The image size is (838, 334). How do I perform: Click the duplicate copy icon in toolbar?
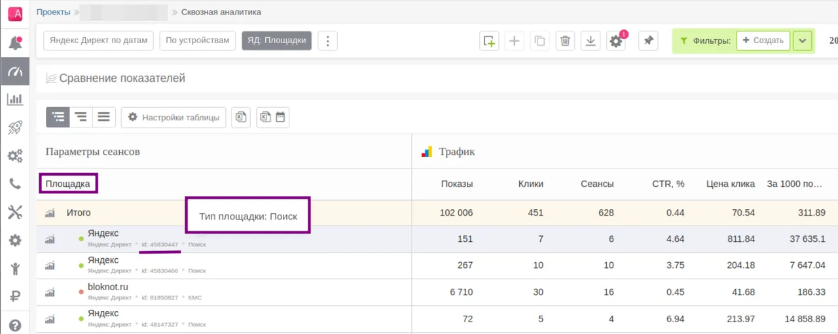coord(539,41)
